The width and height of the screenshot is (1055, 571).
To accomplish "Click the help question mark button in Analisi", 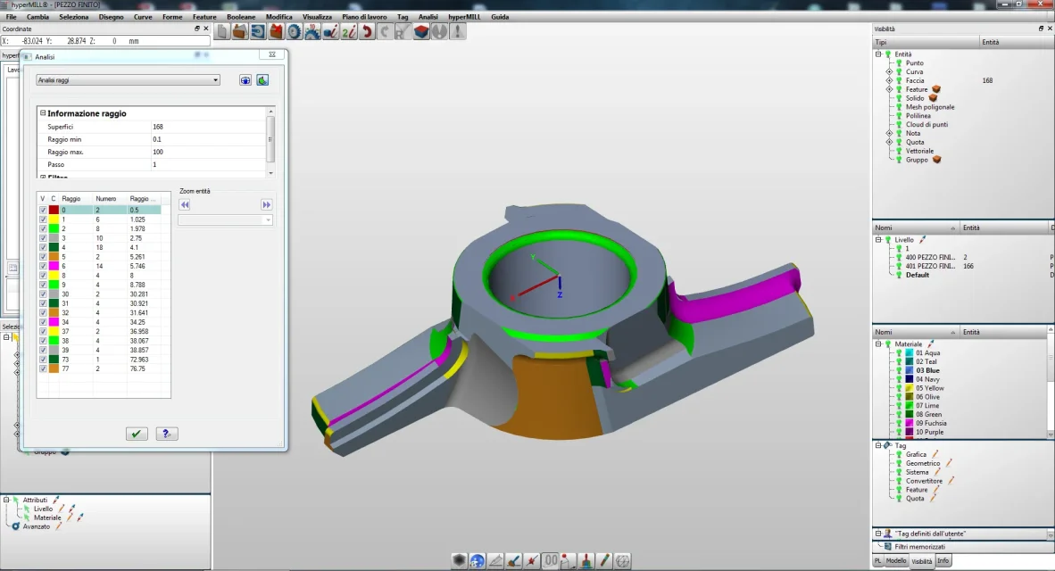I will 167,434.
